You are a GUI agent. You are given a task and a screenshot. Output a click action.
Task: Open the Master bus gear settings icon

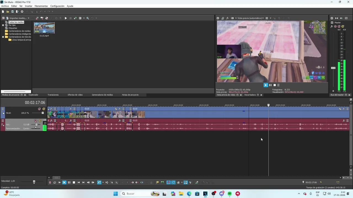[332, 18]
